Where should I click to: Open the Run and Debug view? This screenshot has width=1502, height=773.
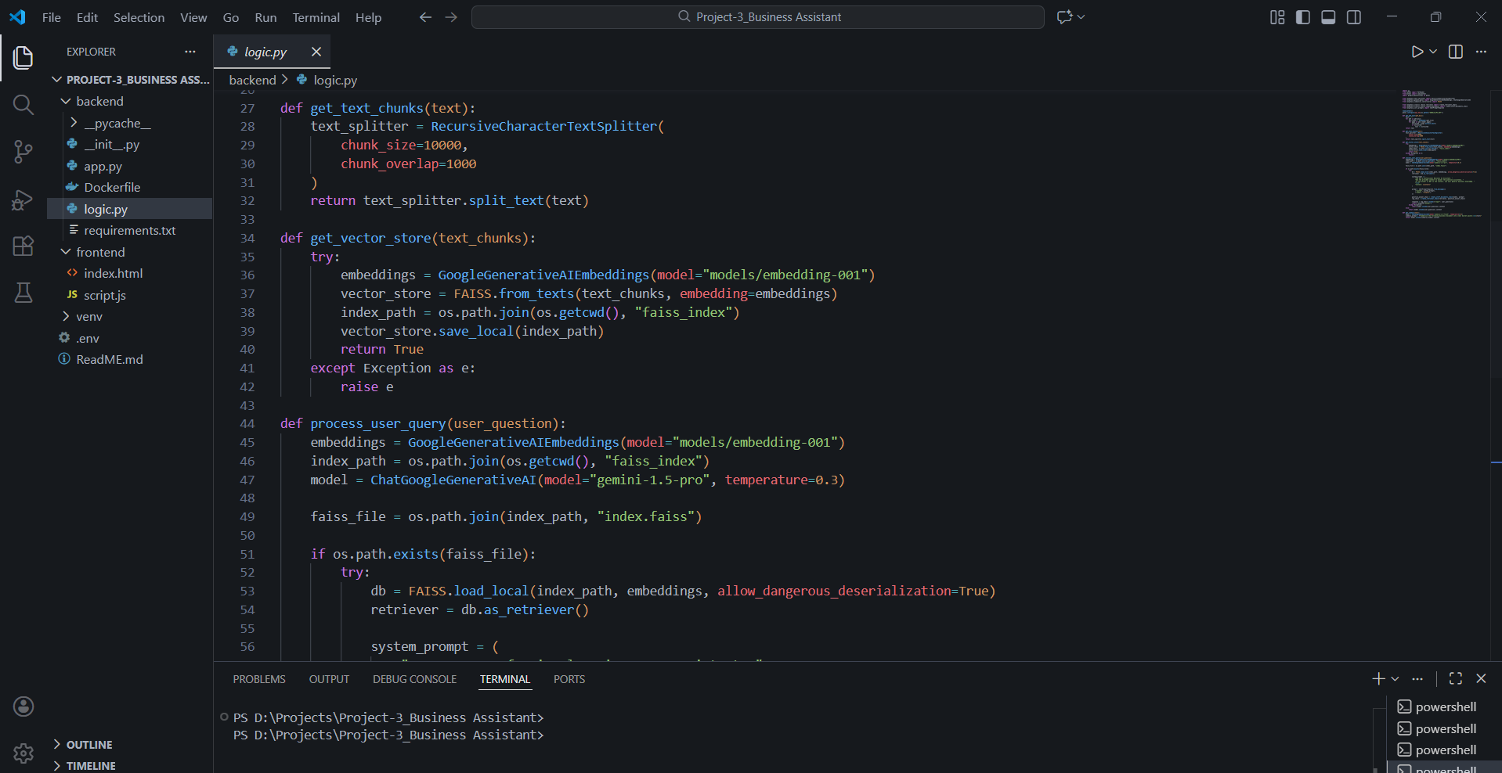point(23,200)
